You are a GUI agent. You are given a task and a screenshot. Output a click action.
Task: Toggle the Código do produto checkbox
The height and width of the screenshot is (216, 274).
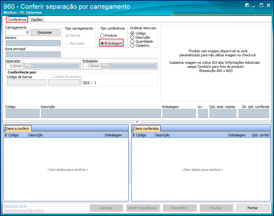(x=51, y=77)
